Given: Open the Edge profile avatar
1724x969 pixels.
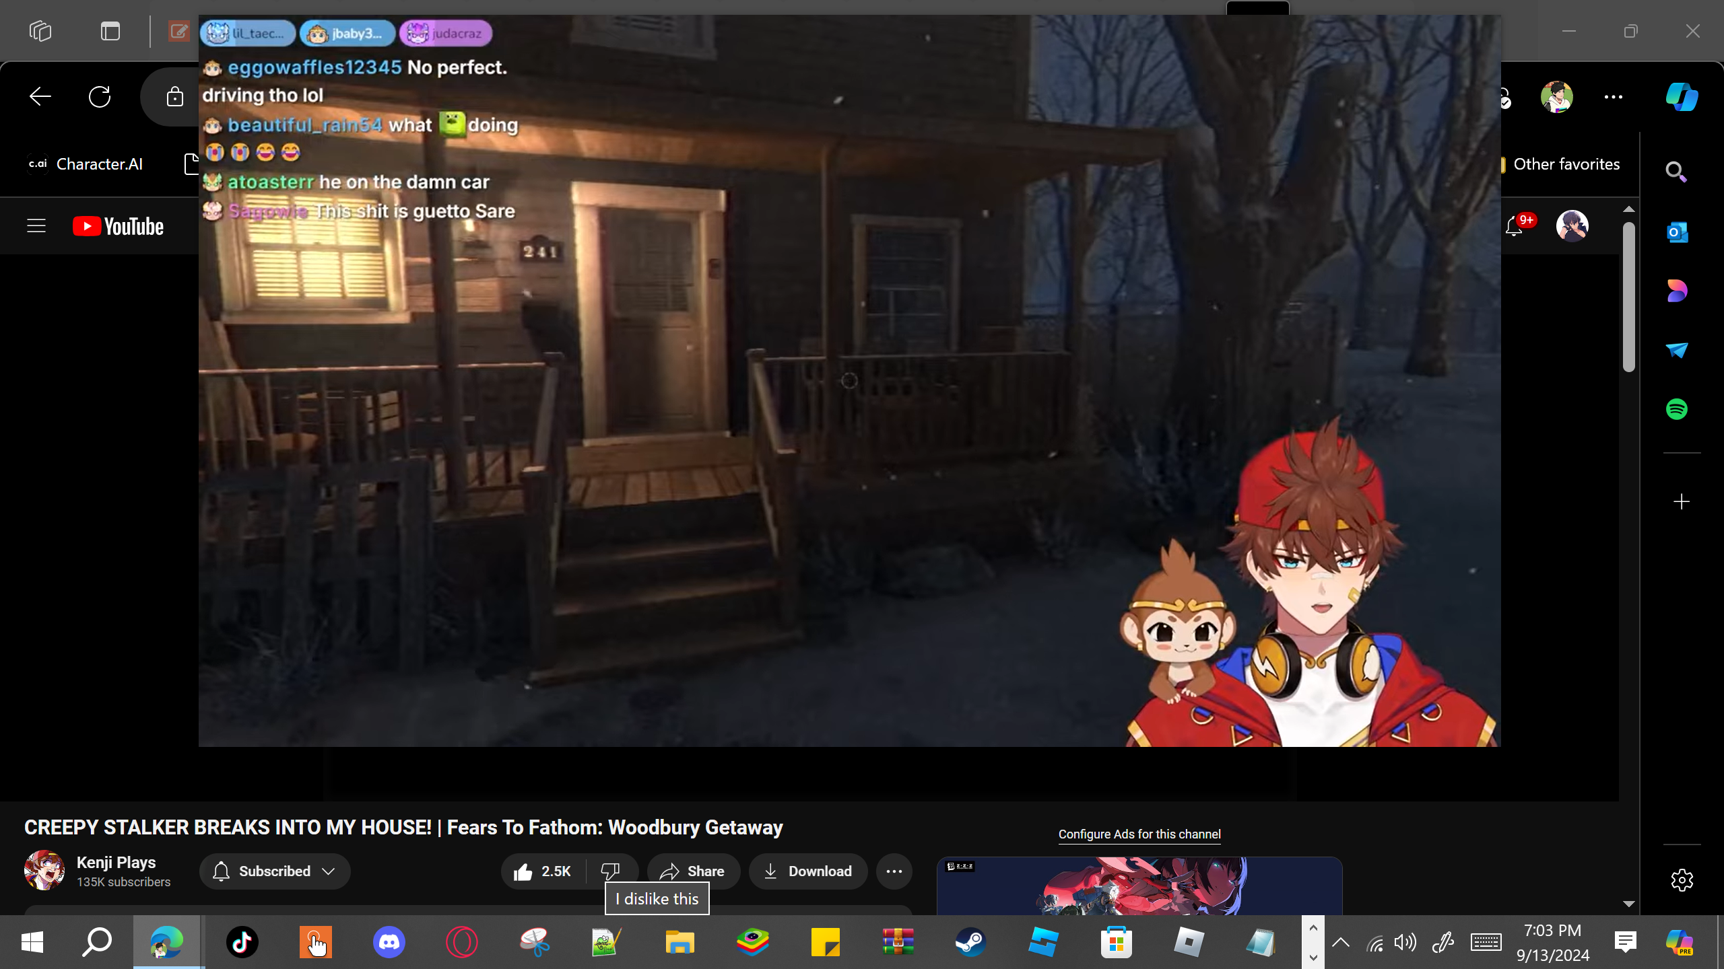Looking at the screenshot, I should [x=1557, y=97].
